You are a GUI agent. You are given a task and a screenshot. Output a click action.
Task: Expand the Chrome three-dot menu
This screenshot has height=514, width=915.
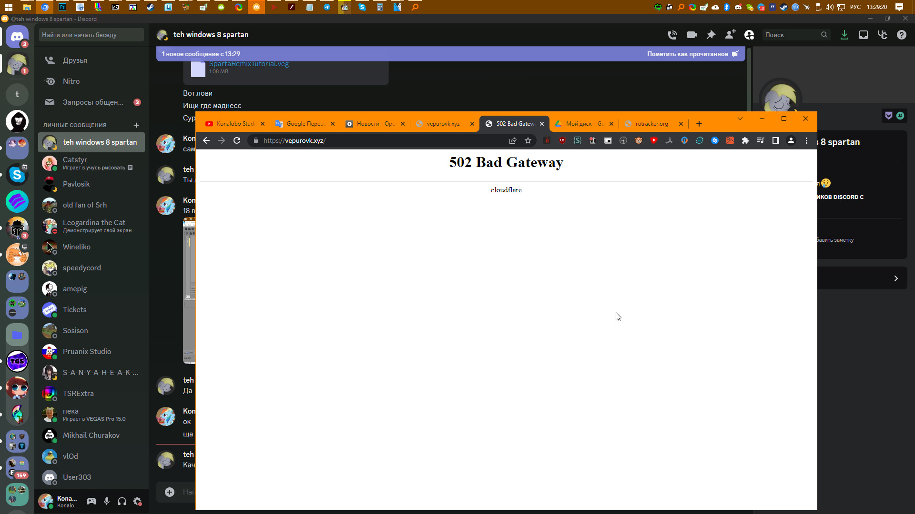[x=806, y=140]
